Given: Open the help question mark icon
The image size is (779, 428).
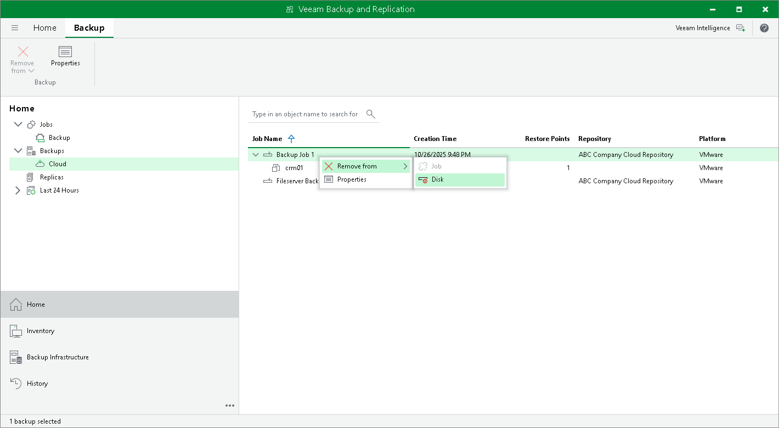Looking at the screenshot, I should click(764, 28).
